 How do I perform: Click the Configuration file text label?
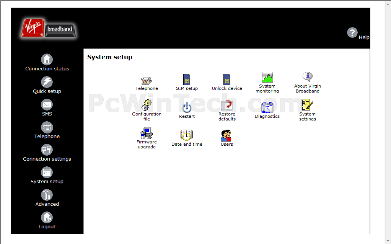tap(147, 116)
